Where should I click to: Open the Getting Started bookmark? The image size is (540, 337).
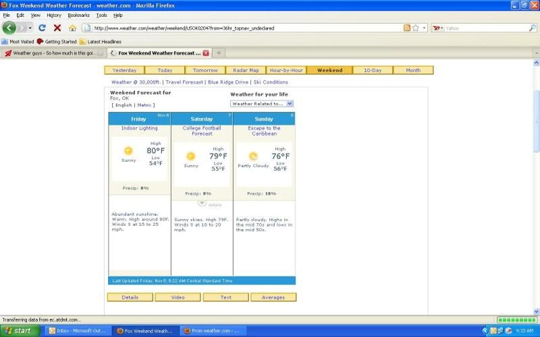pos(57,42)
